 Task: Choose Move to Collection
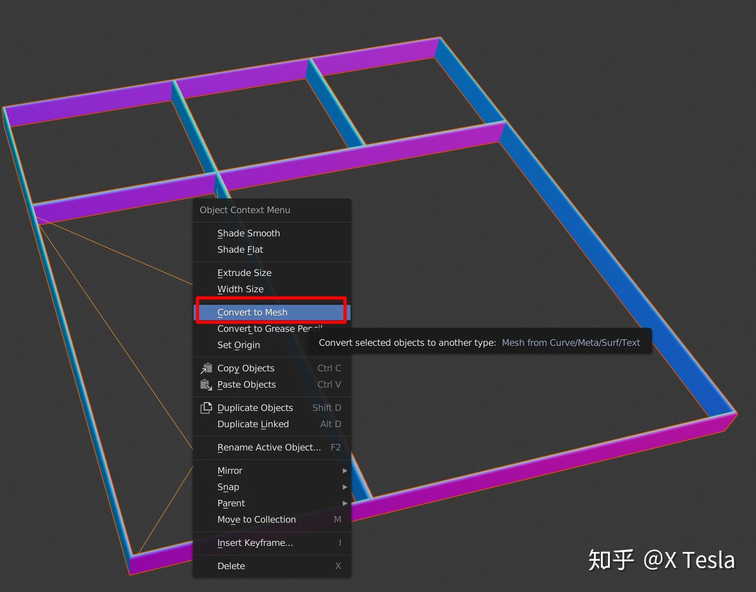[x=256, y=519]
